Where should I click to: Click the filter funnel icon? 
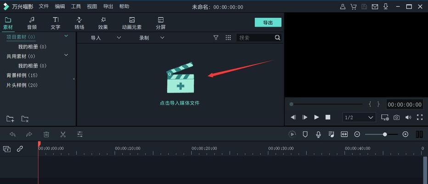pyautogui.click(x=216, y=38)
